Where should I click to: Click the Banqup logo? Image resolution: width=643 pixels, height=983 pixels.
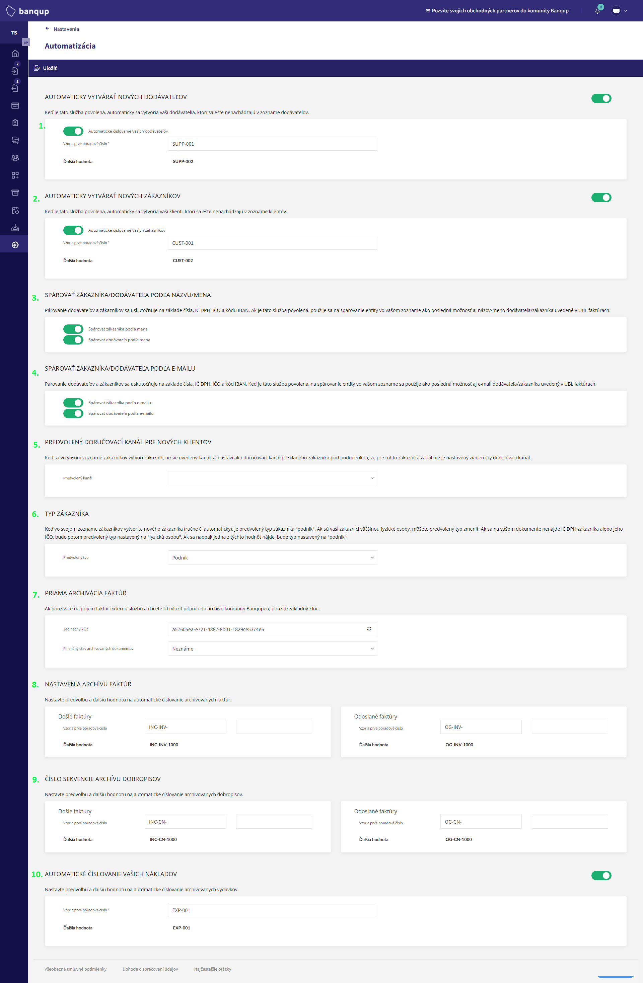tap(28, 11)
